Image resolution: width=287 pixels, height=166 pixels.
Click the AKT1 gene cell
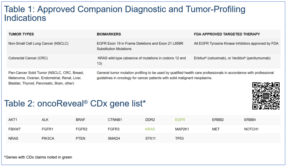[13, 120]
